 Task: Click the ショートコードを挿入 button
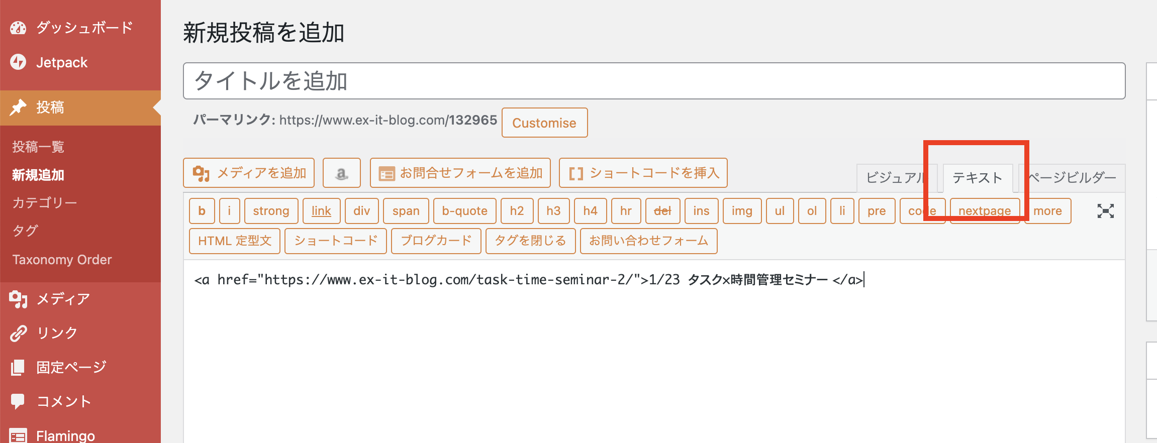click(643, 173)
